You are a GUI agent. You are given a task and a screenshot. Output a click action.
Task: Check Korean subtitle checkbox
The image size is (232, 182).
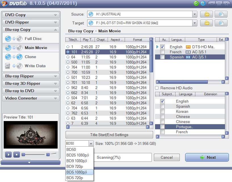(162, 111)
